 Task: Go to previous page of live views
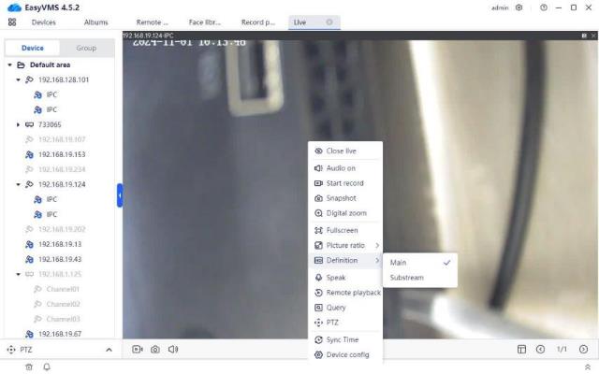point(541,349)
